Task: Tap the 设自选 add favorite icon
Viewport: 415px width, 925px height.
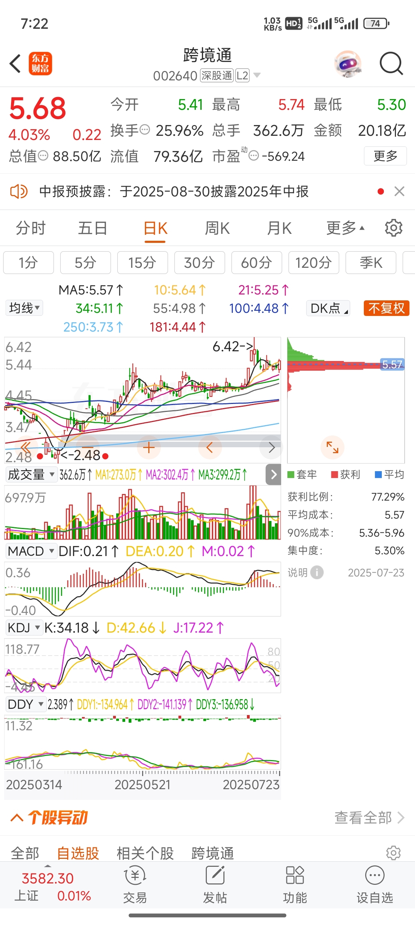Action: [375, 884]
